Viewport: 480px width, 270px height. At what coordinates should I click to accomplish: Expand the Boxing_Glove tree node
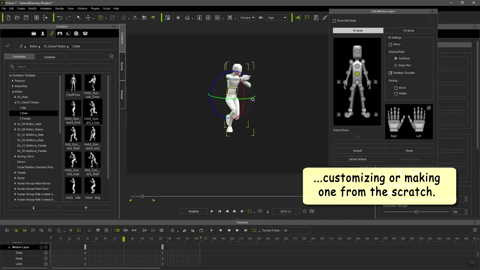15,156
